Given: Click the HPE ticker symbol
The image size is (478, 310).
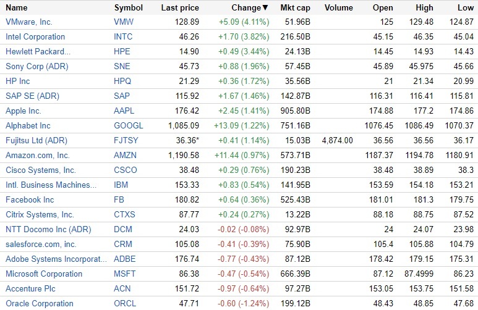Looking at the screenshot, I should 122,51.
